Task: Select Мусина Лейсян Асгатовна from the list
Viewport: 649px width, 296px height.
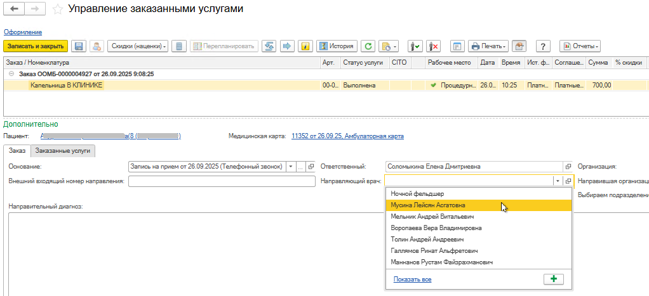Action: click(x=428, y=205)
